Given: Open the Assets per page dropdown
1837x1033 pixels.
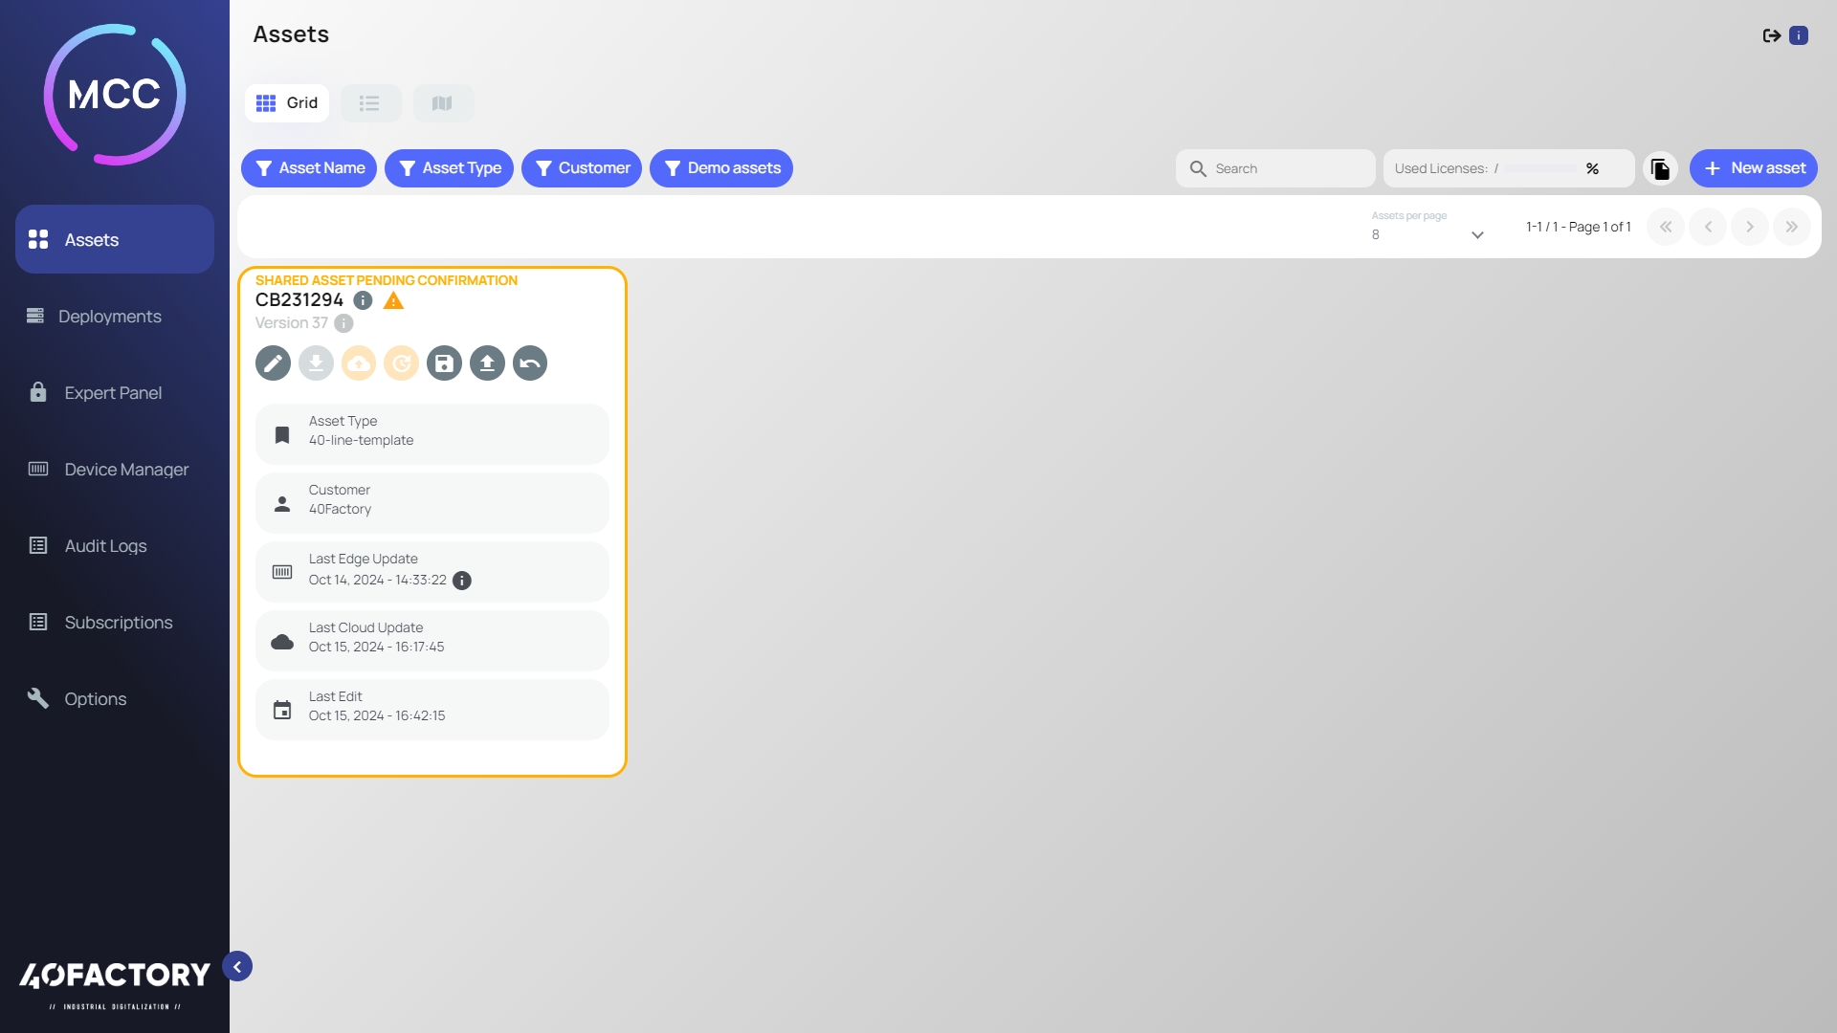Looking at the screenshot, I should (1427, 234).
